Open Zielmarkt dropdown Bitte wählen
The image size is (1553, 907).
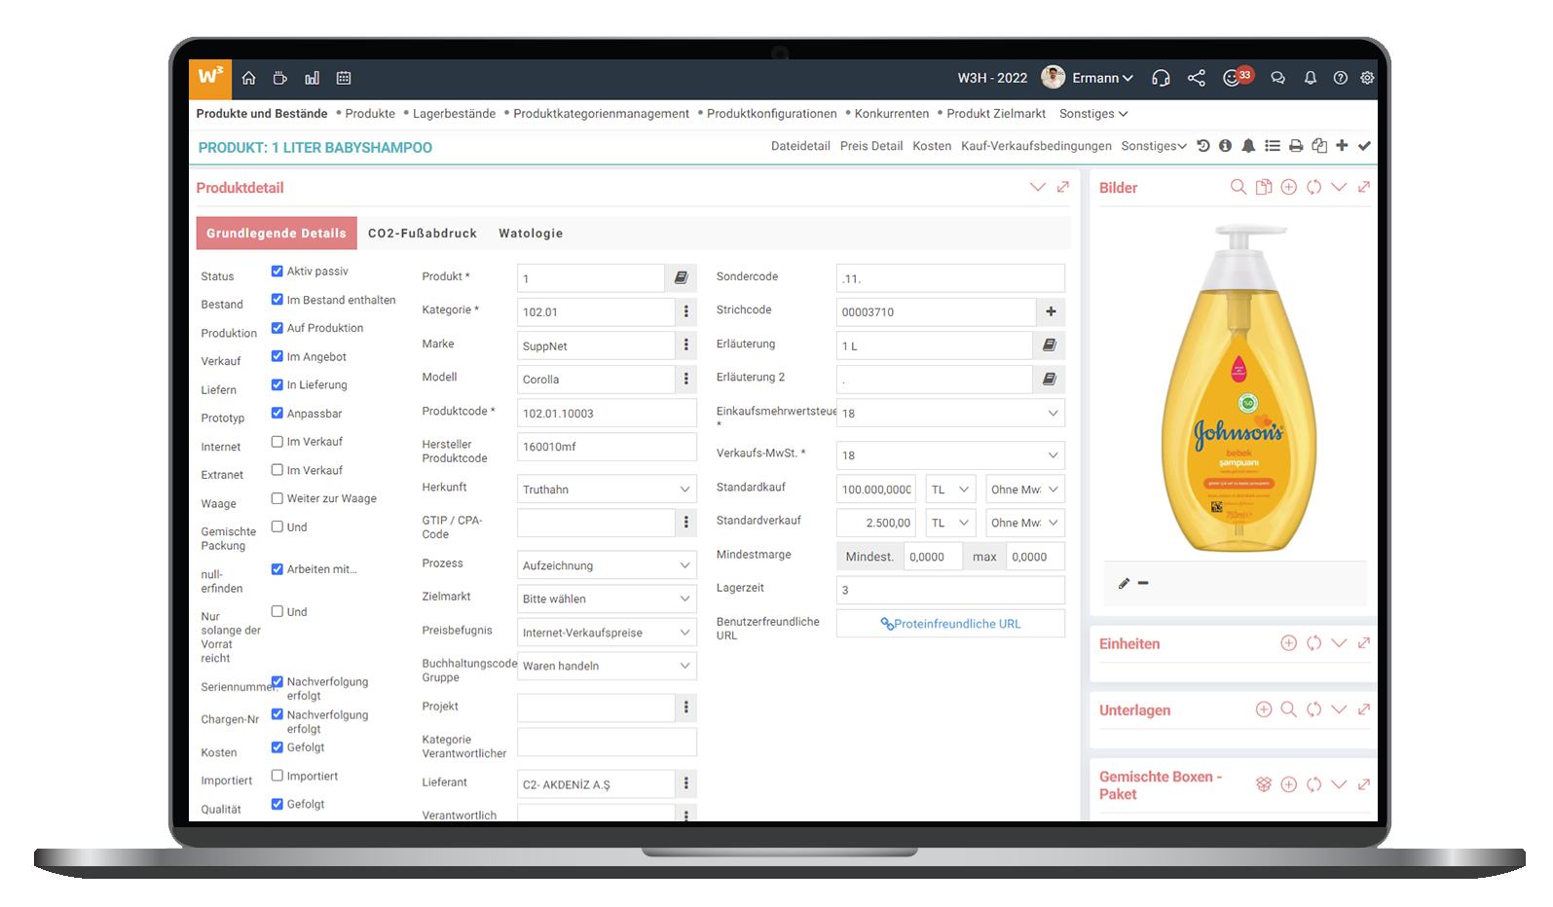point(607,599)
